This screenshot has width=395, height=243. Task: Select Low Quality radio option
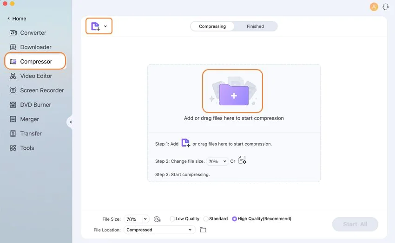[172, 219]
